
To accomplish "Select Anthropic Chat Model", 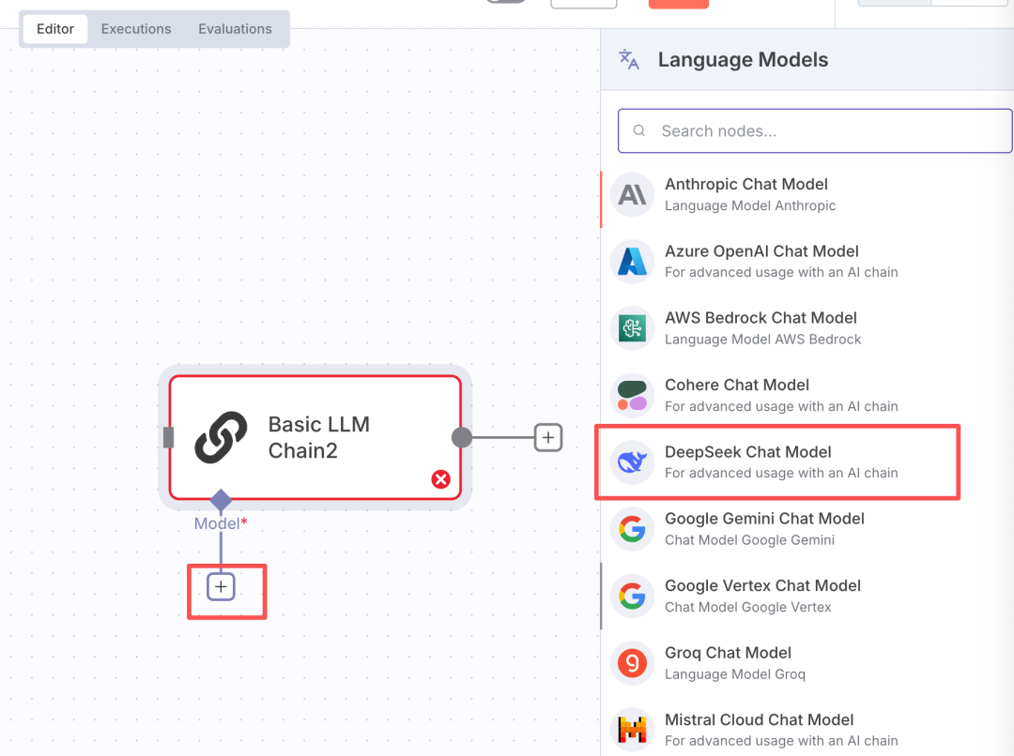I will (x=807, y=194).
